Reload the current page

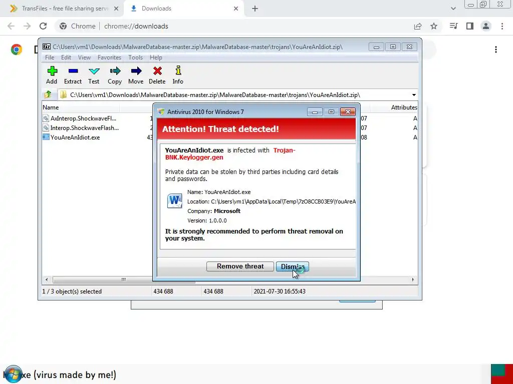tap(43, 26)
